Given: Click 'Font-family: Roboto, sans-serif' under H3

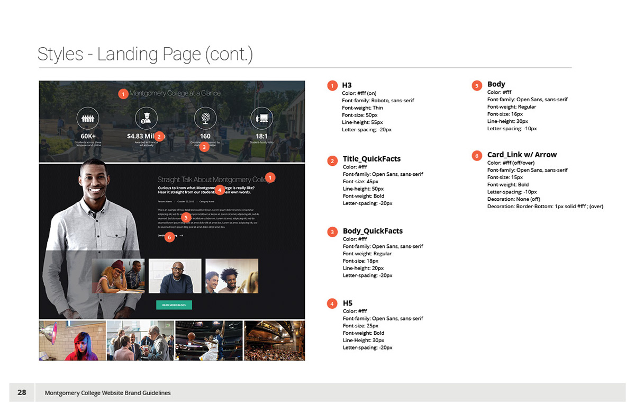Looking at the screenshot, I should click(378, 101).
